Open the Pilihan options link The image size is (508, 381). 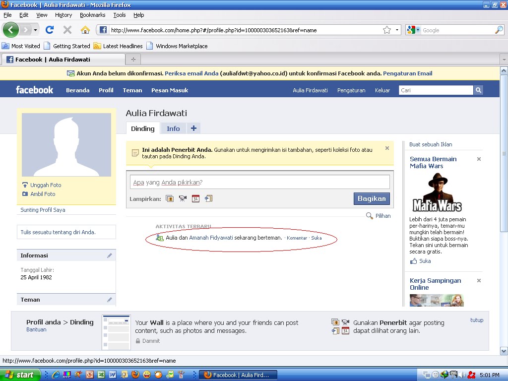click(x=383, y=216)
